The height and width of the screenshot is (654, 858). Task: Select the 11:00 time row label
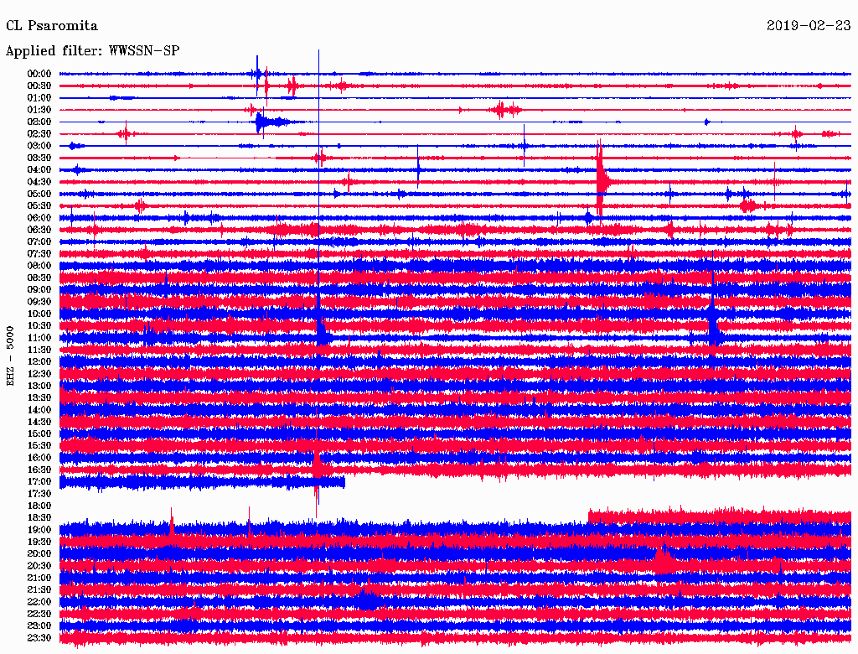pyautogui.click(x=39, y=338)
